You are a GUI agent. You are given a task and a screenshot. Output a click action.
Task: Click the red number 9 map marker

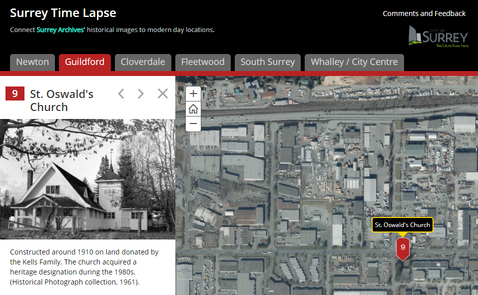click(403, 248)
